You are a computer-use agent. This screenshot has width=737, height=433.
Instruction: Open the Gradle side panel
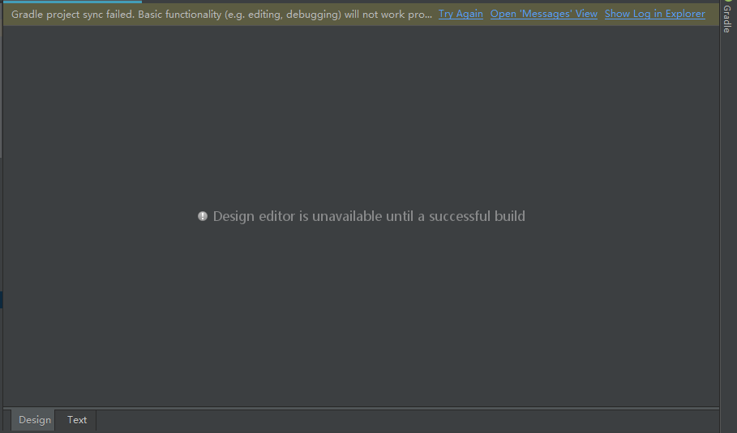pyautogui.click(x=727, y=17)
